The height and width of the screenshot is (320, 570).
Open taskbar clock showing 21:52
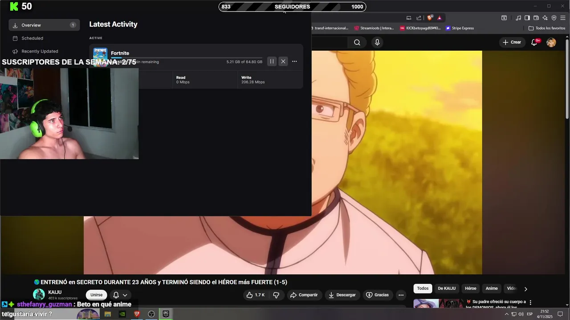point(545,314)
